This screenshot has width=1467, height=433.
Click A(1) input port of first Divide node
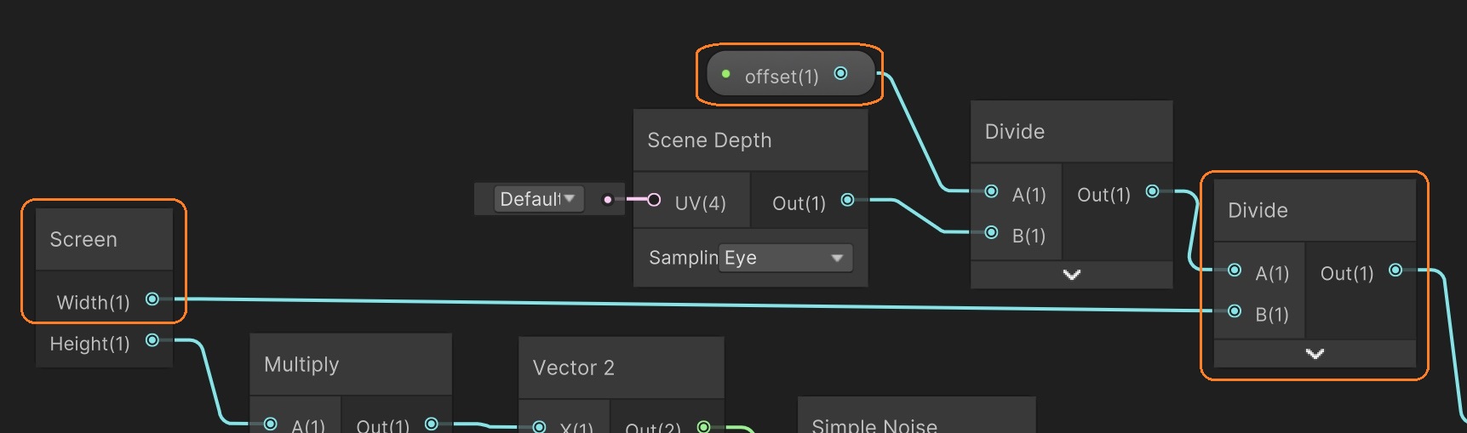(991, 192)
